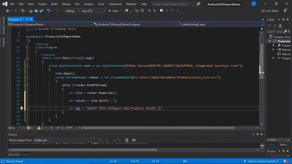The width and height of the screenshot is (292, 164).
Task: Click the Output panel horizontal scrollbar thumb
Action: pos(84,150)
